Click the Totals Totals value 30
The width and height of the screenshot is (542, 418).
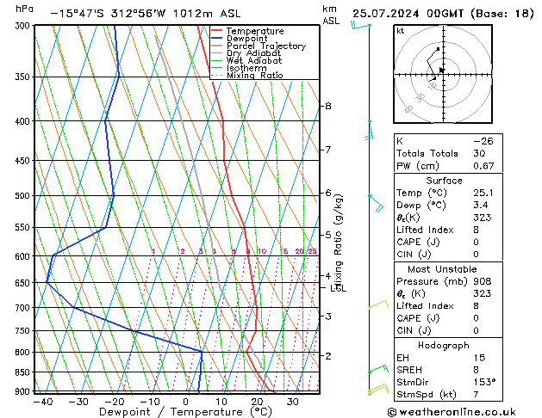479,153
